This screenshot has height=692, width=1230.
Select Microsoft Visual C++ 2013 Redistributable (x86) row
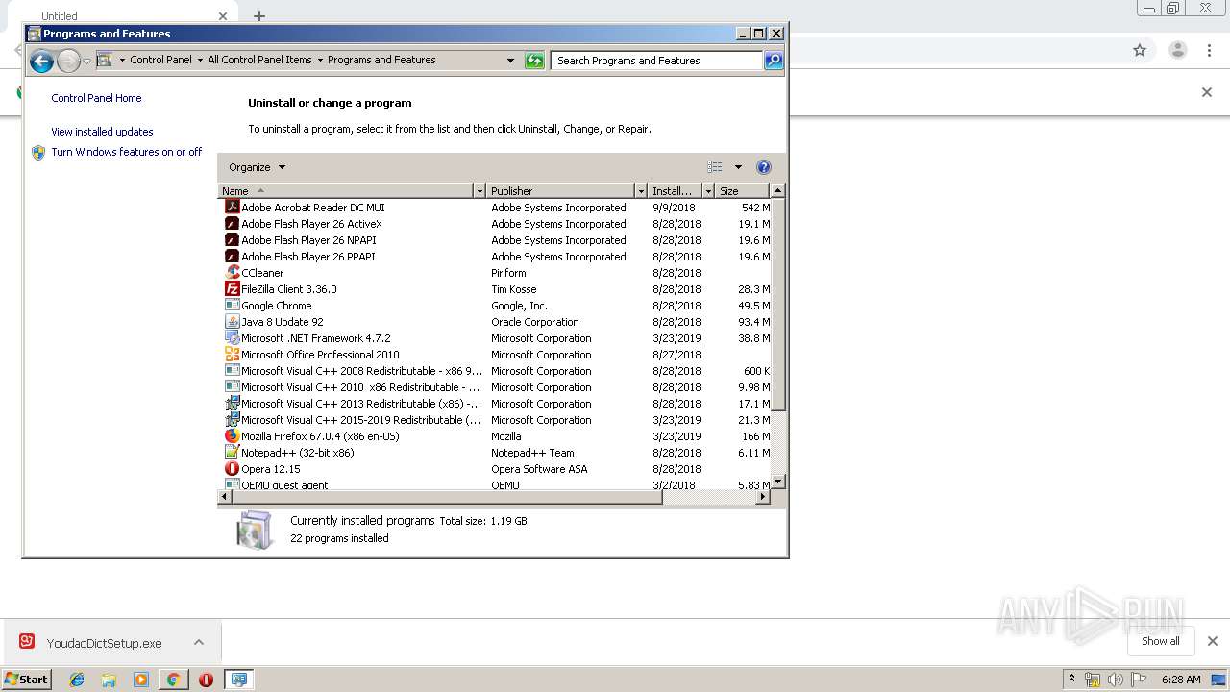coord(495,404)
